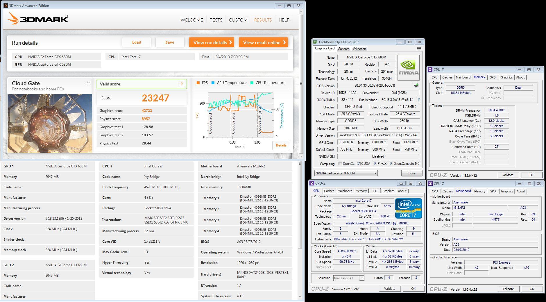Click the GPU-Z camera screenshot icon
546x302 pixels.
coord(419,48)
